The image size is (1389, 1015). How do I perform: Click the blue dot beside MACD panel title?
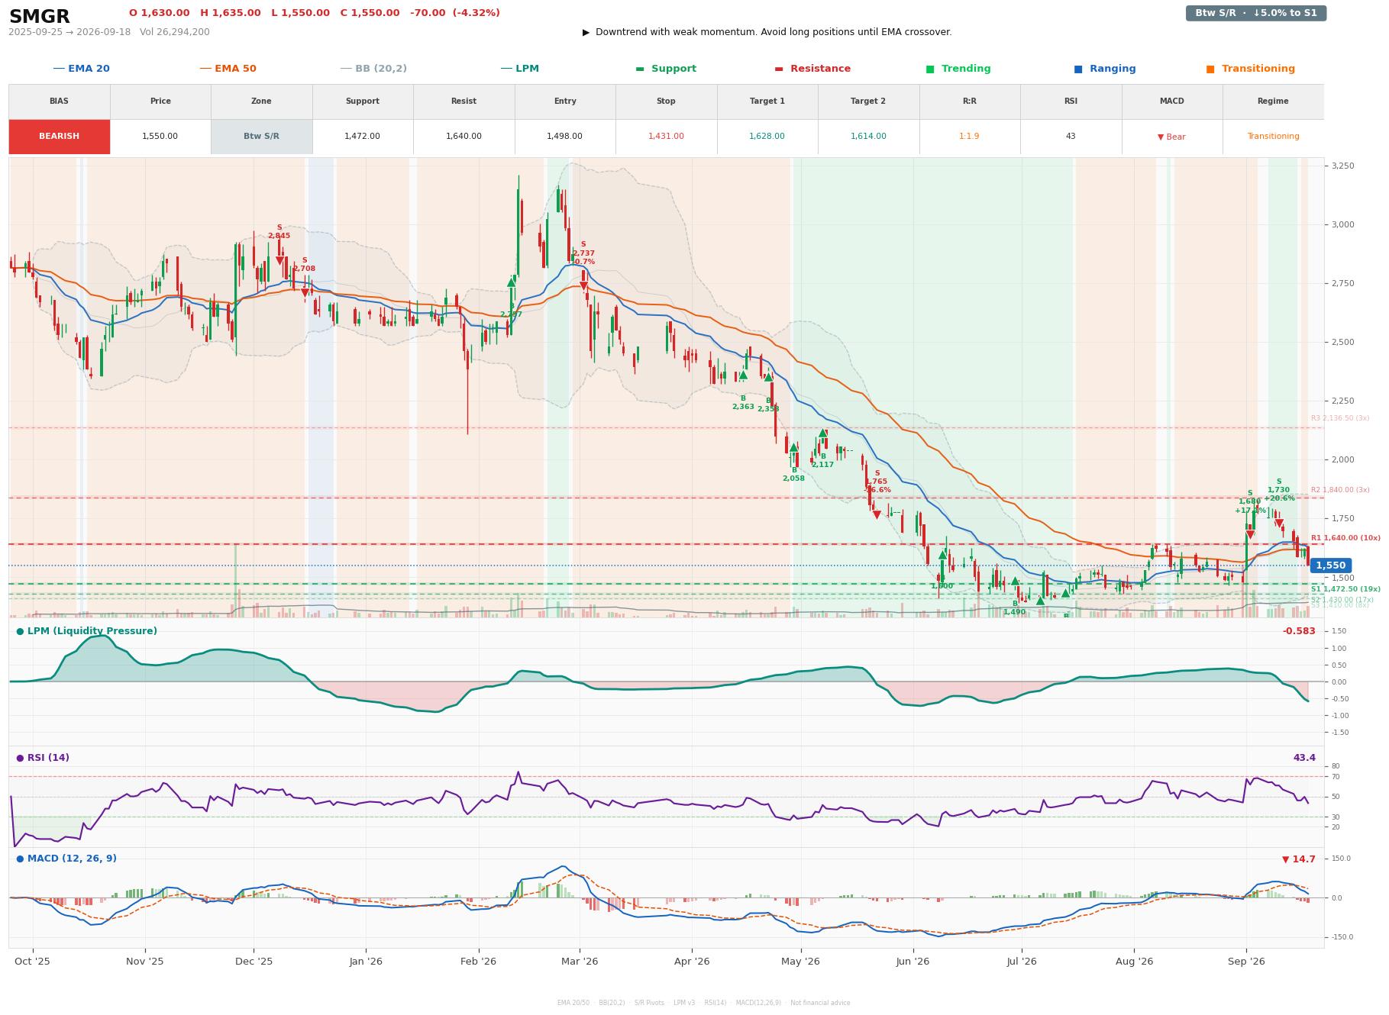pyautogui.click(x=20, y=859)
